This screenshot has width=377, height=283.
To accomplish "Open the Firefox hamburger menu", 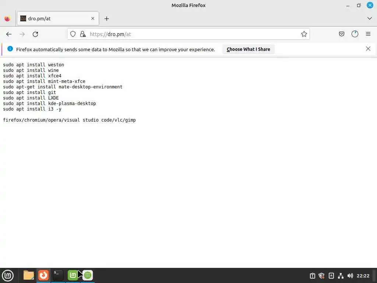I will 368,34.
